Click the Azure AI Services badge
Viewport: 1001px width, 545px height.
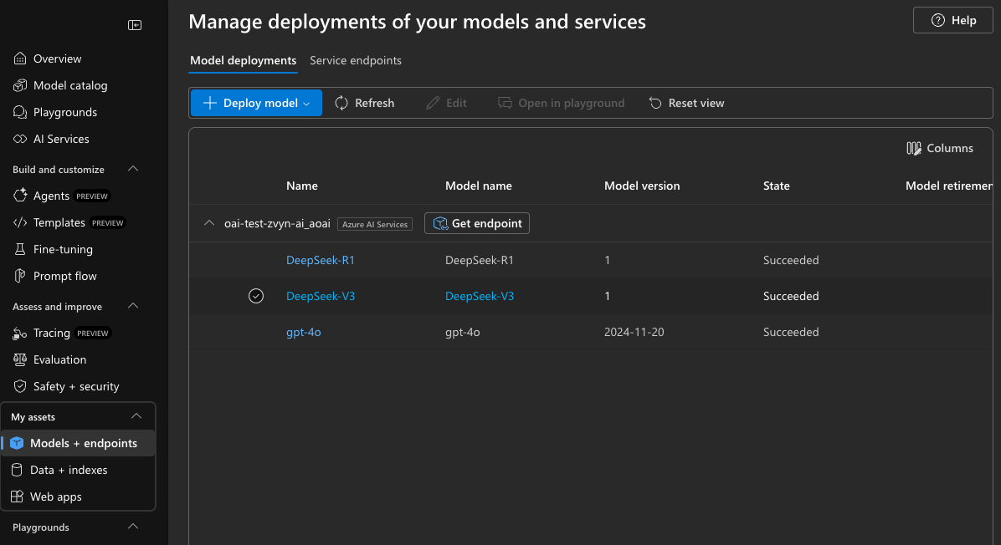(375, 224)
